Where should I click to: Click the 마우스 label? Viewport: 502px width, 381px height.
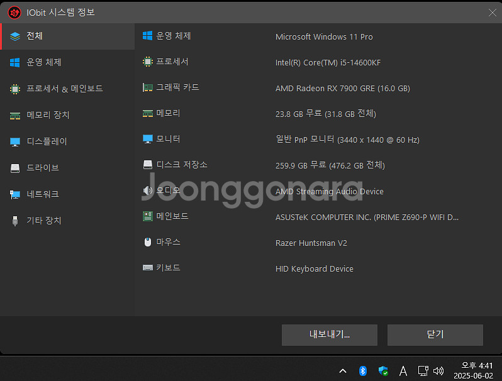168,242
